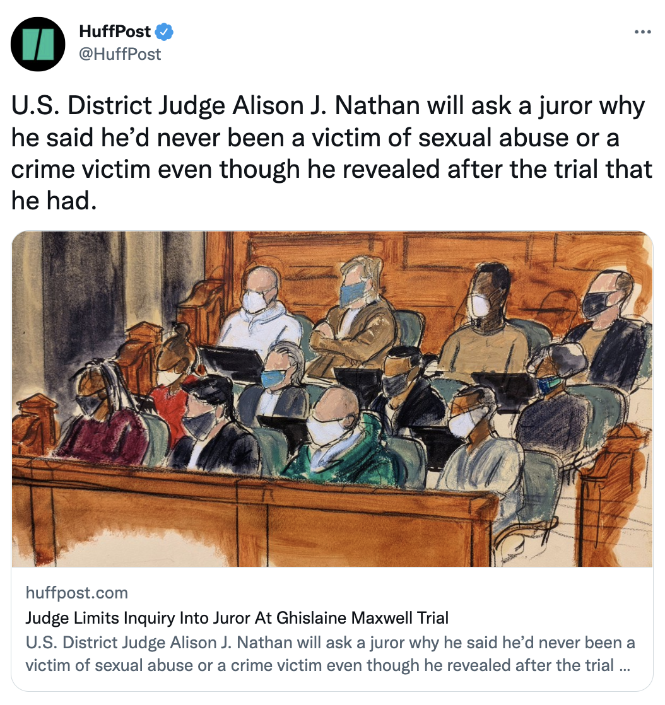Open the three-dot more options menu
The height and width of the screenshot is (705, 665).
(x=642, y=32)
